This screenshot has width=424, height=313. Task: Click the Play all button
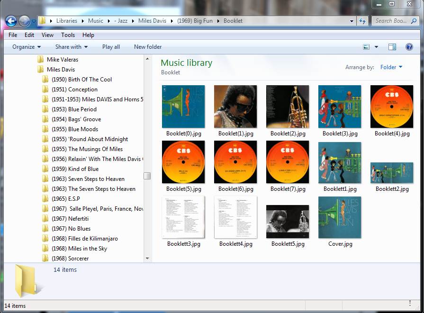111,46
